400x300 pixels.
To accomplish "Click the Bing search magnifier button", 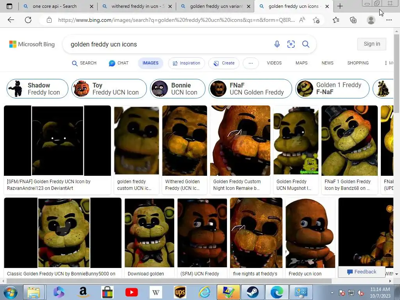I will coord(306,44).
